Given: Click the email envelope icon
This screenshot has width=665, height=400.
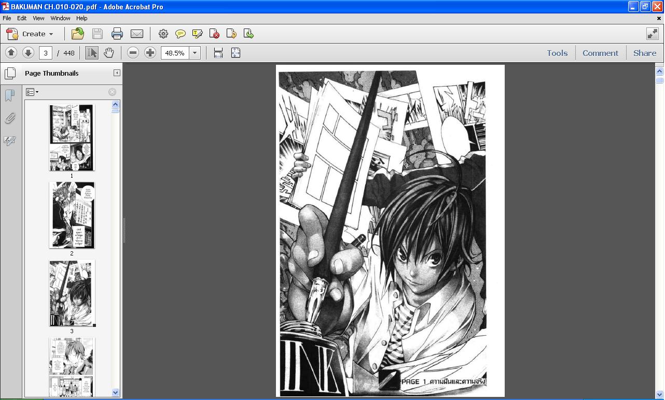Looking at the screenshot, I should tap(137, 34).
